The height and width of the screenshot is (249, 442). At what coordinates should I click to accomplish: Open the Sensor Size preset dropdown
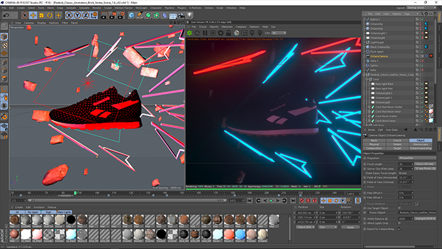point(425,168)
